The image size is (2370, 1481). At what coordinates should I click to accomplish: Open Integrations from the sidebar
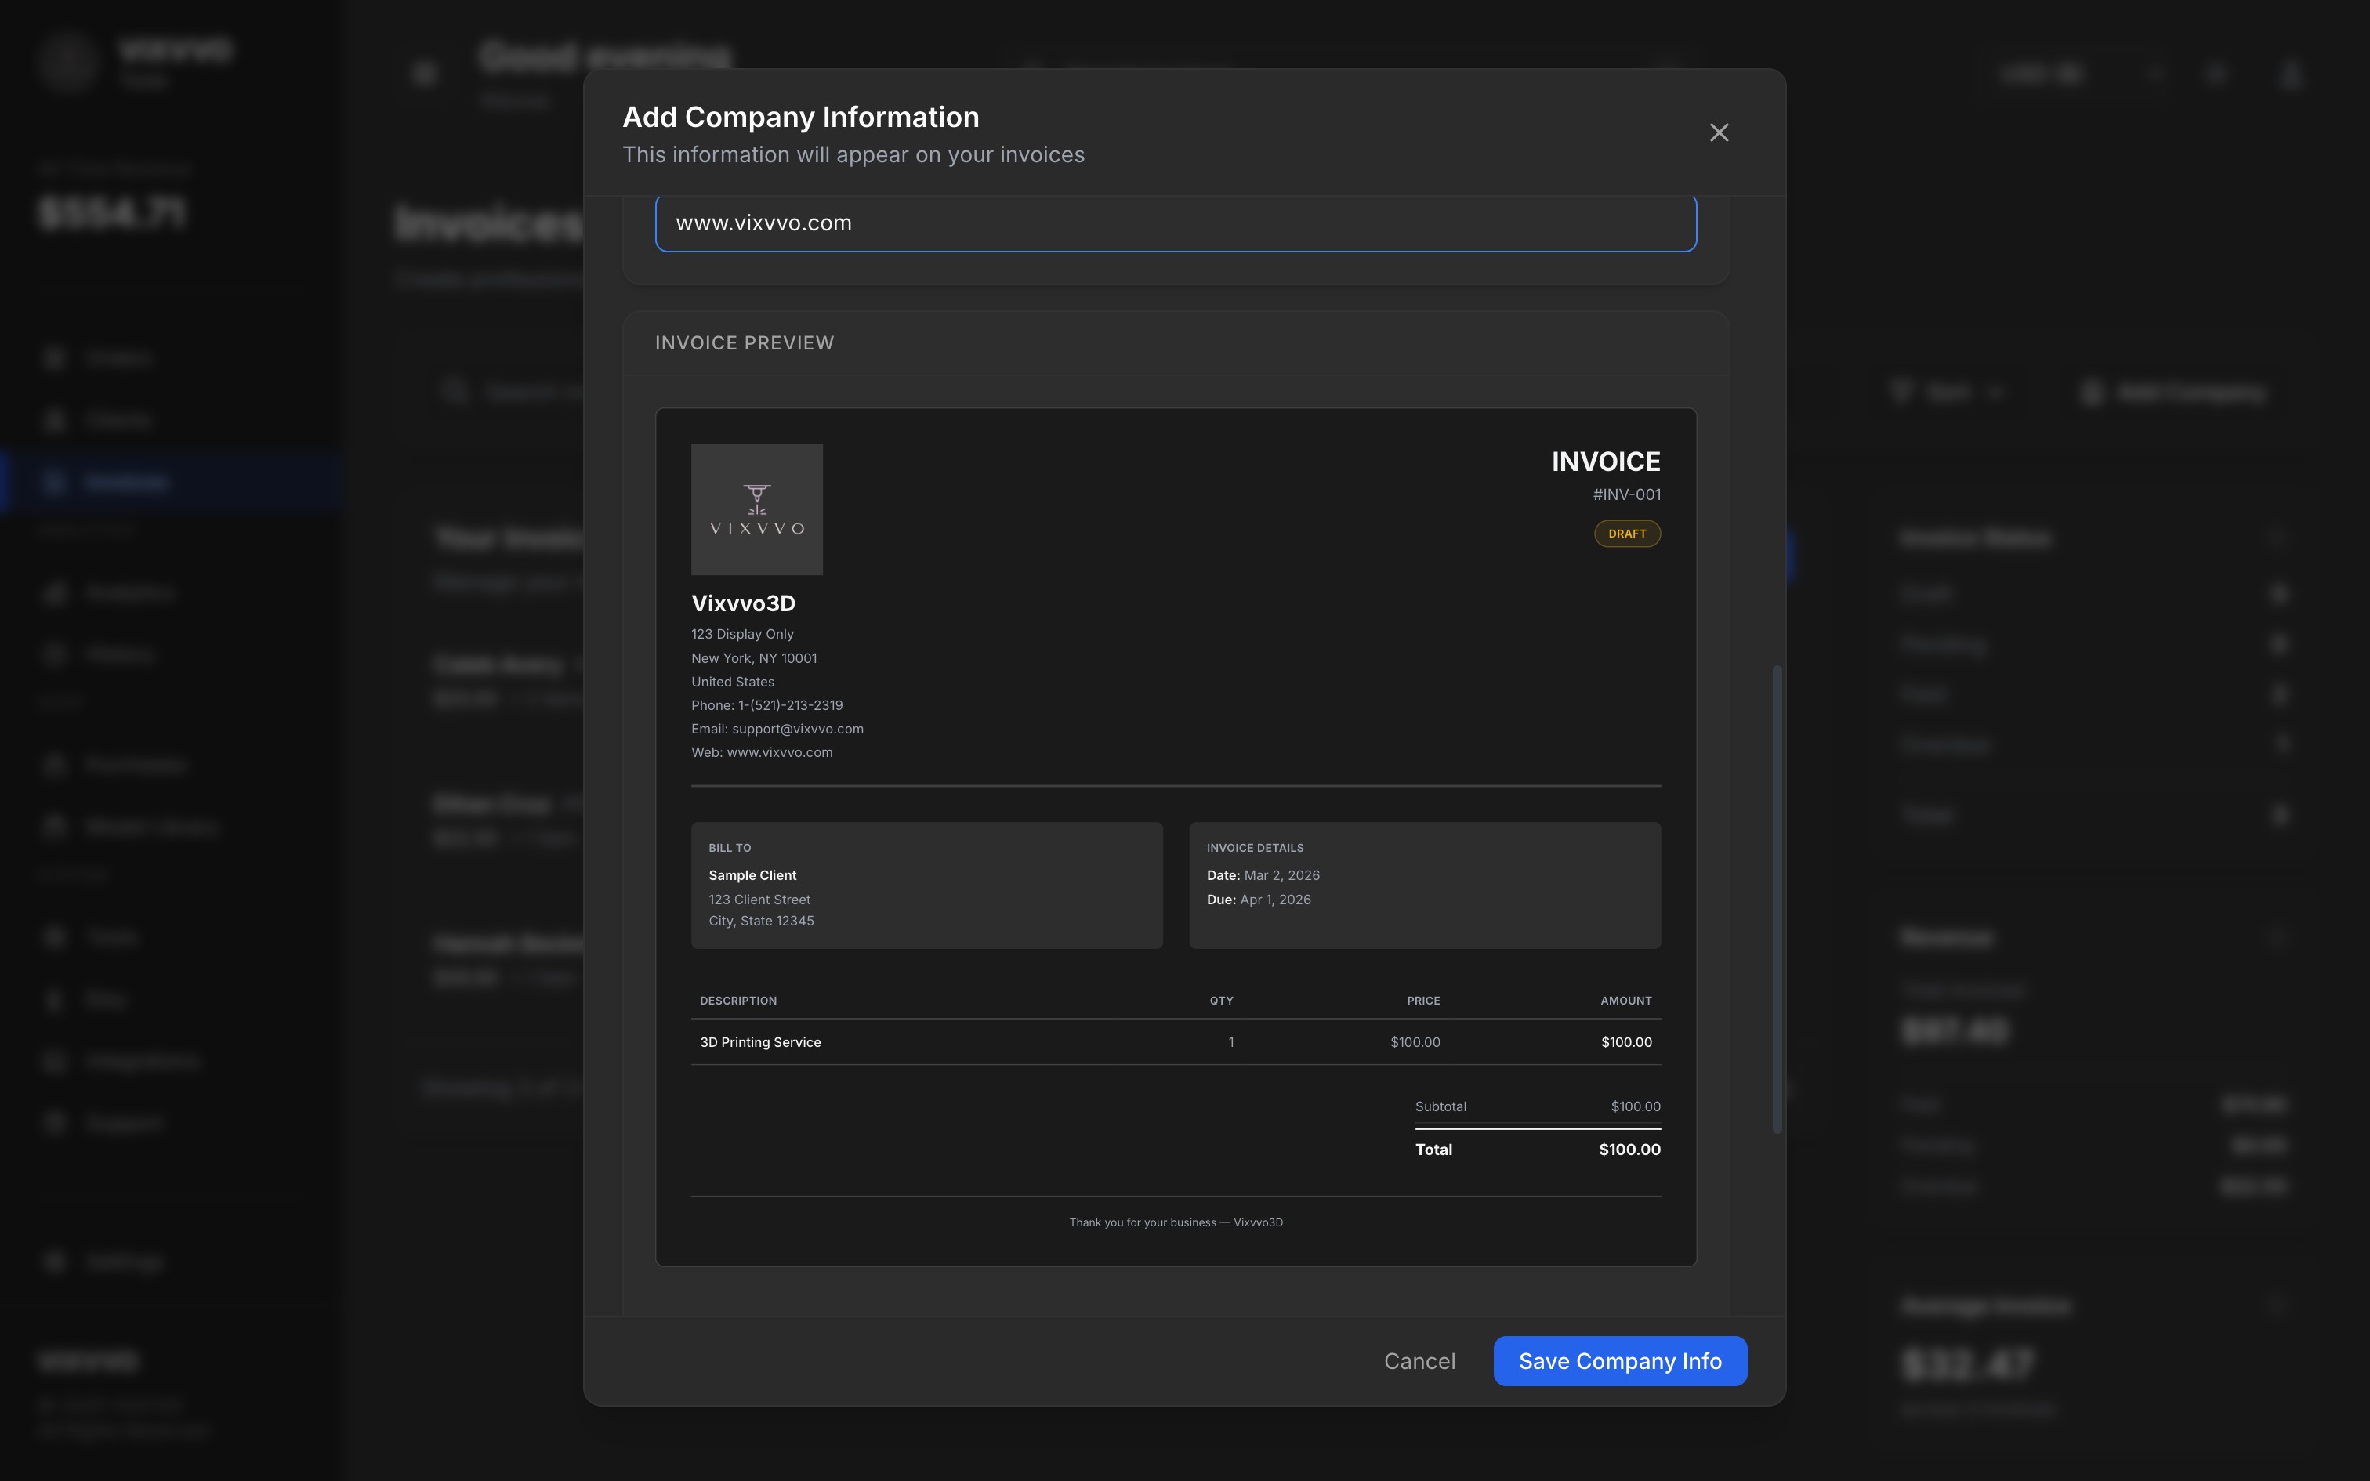143,1061
